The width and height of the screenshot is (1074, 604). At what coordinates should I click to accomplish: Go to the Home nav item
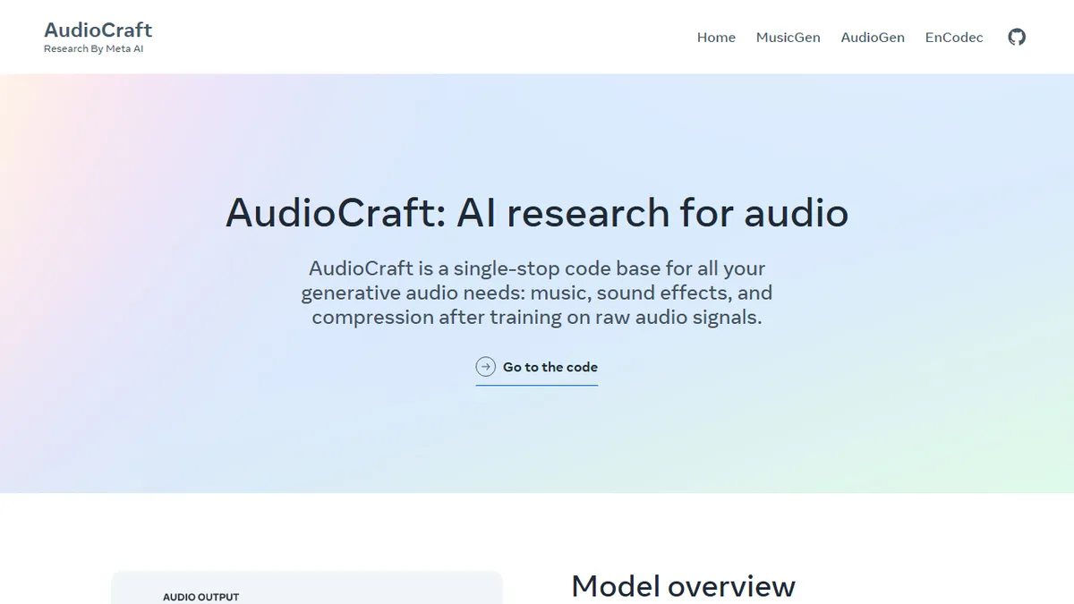[x=716, y=38]
